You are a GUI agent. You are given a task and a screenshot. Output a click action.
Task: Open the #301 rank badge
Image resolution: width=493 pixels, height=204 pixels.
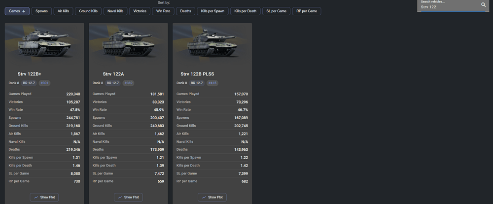click(45, 83)
